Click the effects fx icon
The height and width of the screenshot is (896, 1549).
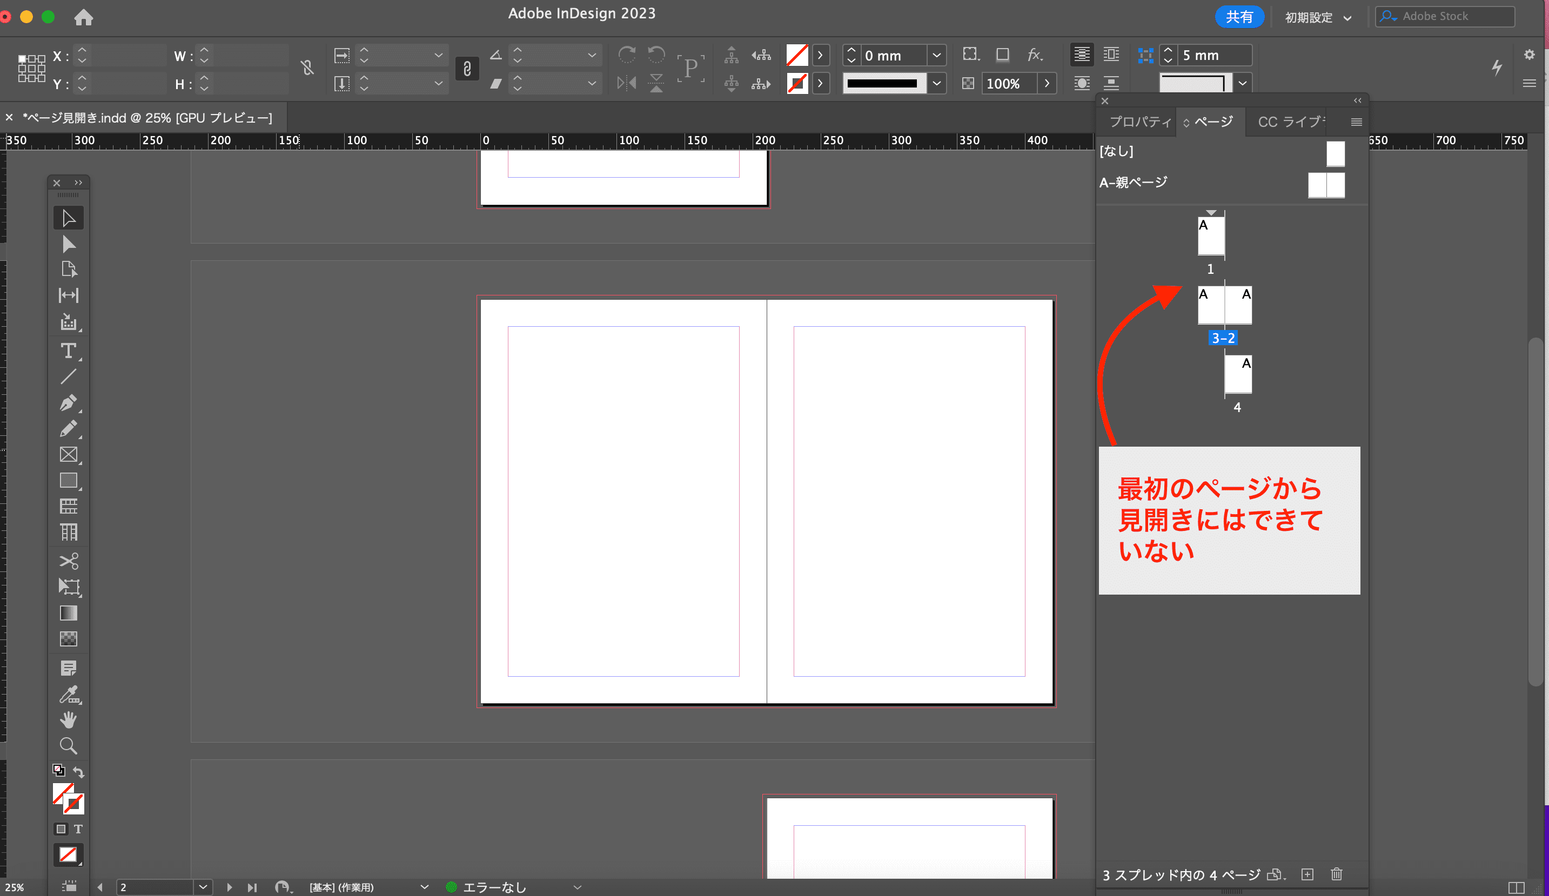coord(1035,55)
